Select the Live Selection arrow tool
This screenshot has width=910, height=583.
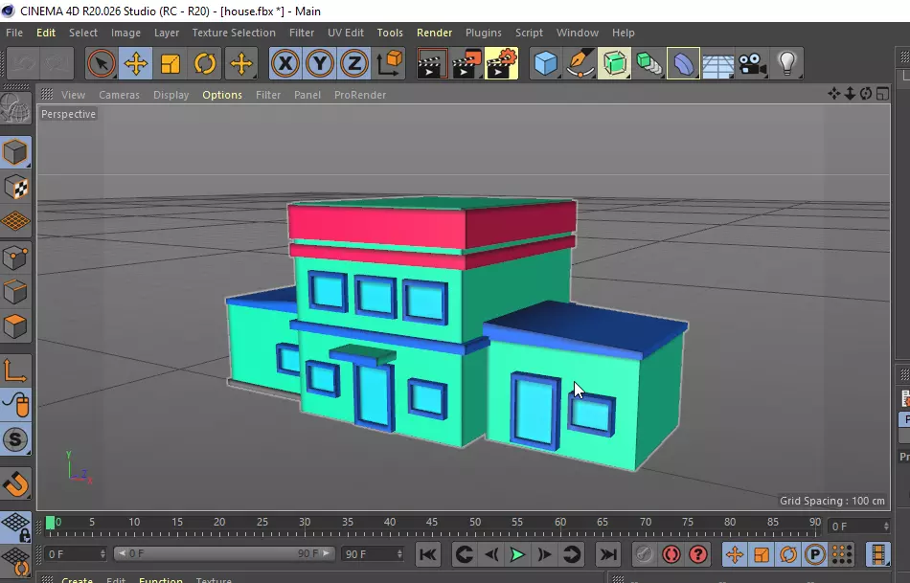click(101, 63)
